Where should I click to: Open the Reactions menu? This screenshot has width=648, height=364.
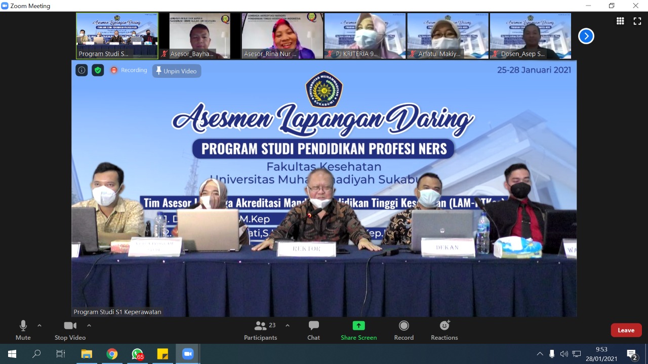click(444, 331)
